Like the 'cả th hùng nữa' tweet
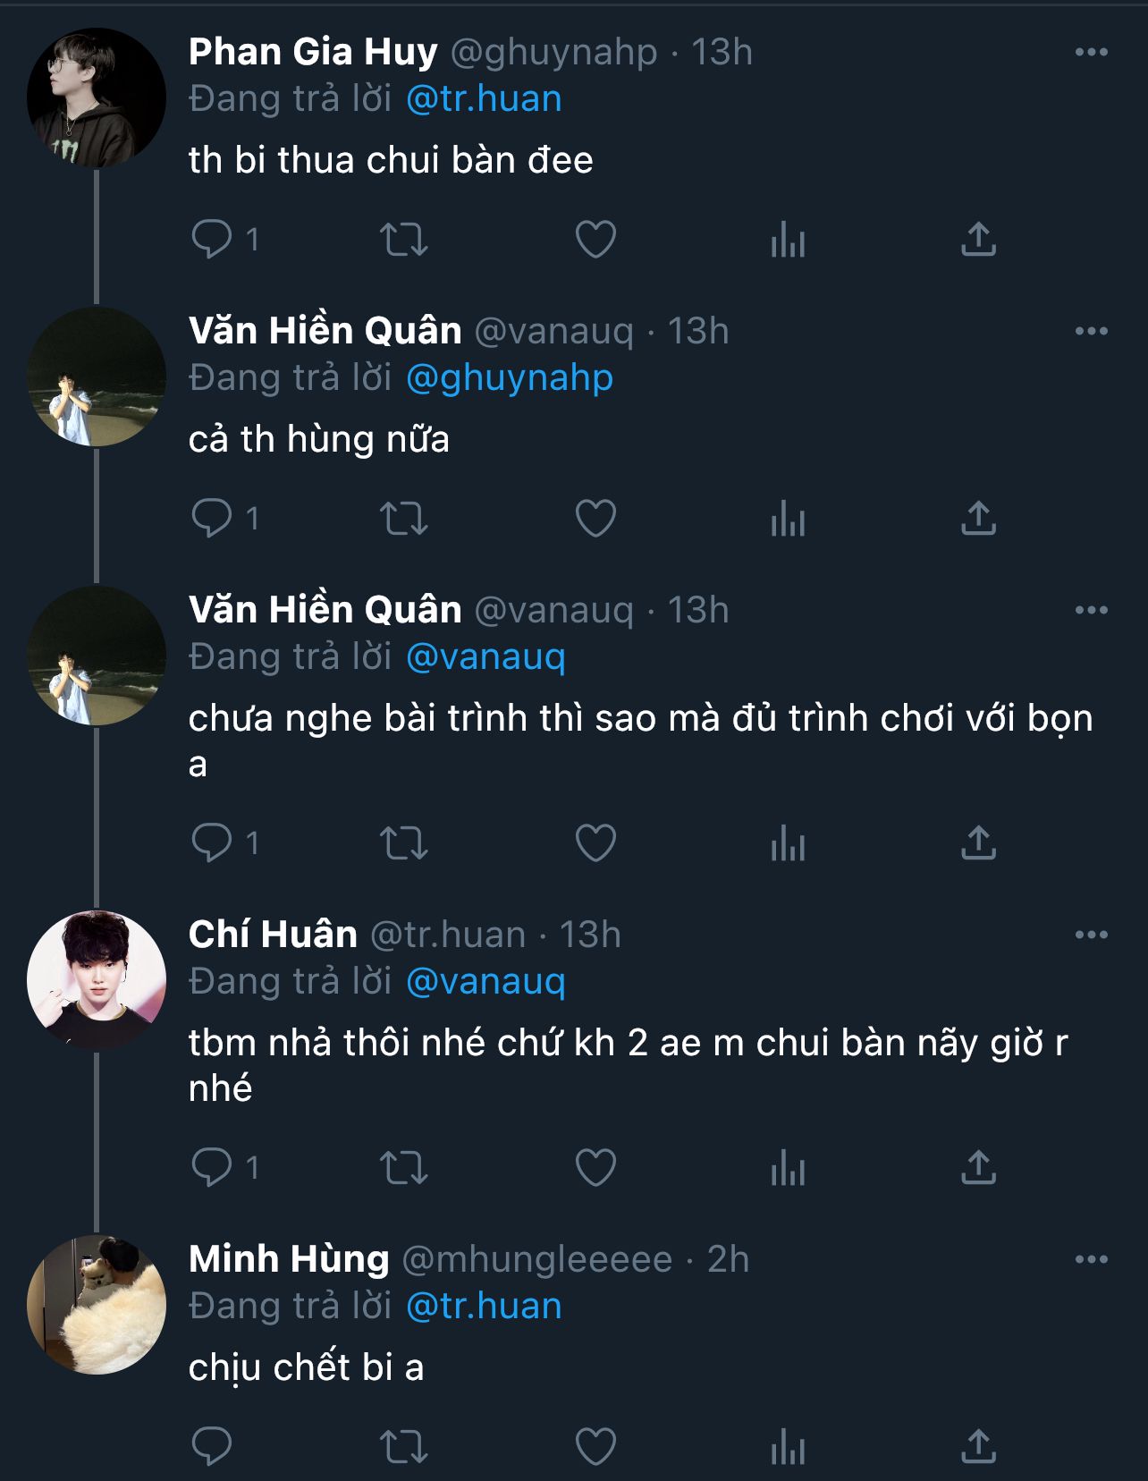The height and width of the screenshot is (1481, 1148). click(595, 519)
